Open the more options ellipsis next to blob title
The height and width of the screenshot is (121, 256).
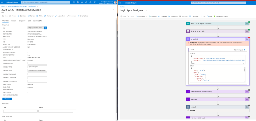44,10
